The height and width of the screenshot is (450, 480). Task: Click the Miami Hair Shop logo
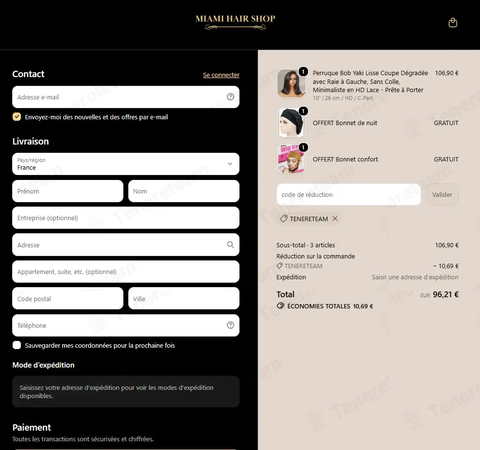[235, 22]
